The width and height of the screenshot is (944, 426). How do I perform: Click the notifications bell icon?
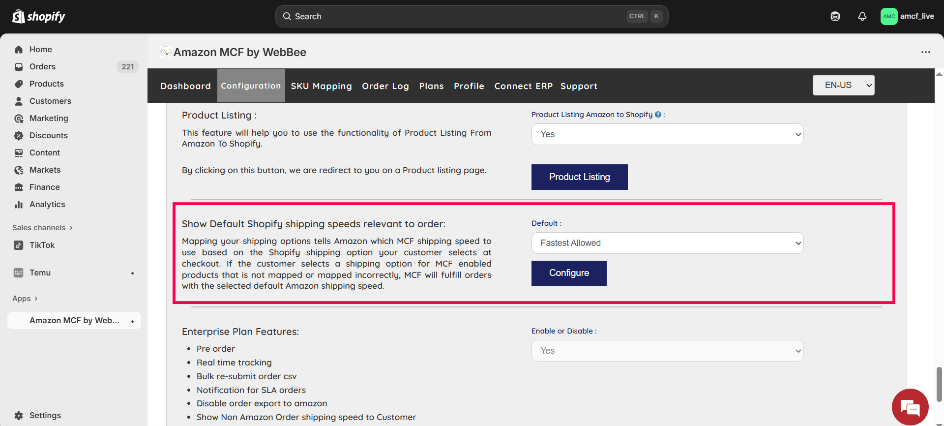point(862,16)
